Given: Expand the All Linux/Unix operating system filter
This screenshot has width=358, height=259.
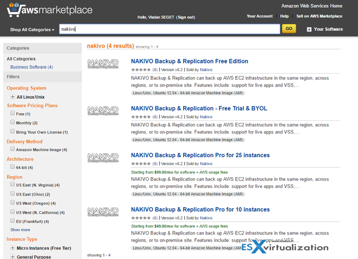Looking at the screenshot, I should coord(13,97).
